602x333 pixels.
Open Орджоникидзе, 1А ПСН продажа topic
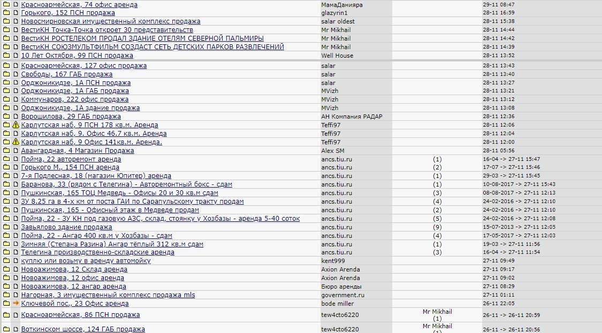click(x=75, y=82)
